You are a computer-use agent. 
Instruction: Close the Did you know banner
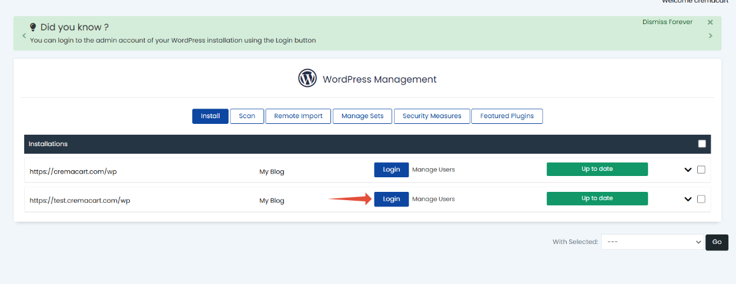pos(710,22)
